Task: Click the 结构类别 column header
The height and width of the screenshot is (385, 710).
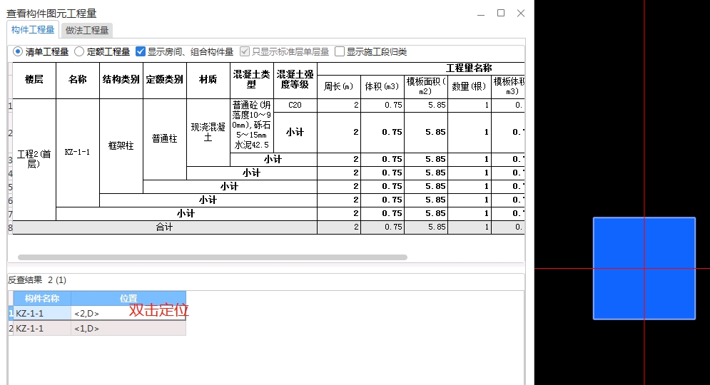Action: (x=121, y=80)
